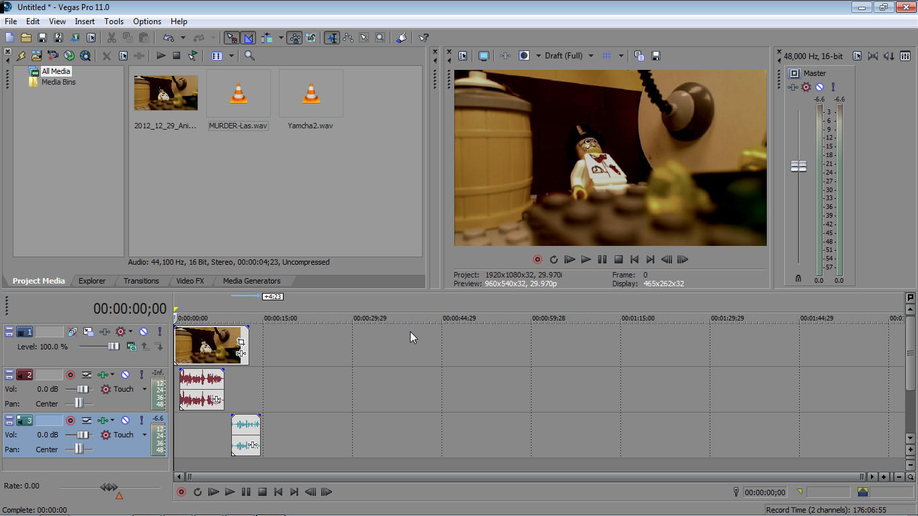The height and width of the screenshot is (516, 918).
Task: Open the Undo history dropdown arrow
Action: click(x=183, y=38)
